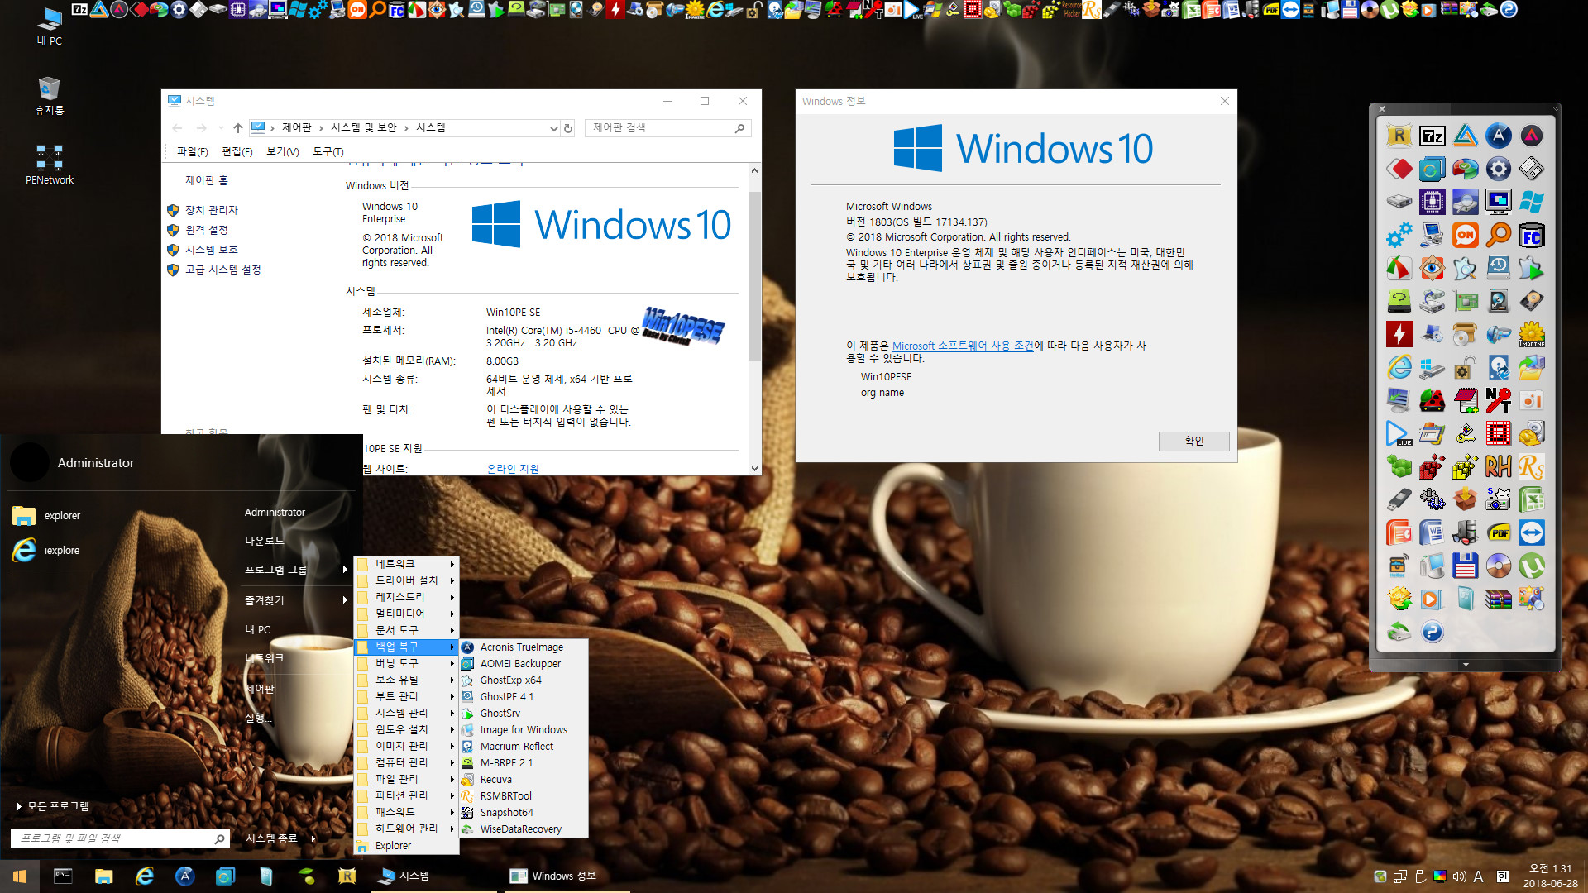
Task: Open the Imagine sunflower icon
Action: click(x=1531, y=334)
